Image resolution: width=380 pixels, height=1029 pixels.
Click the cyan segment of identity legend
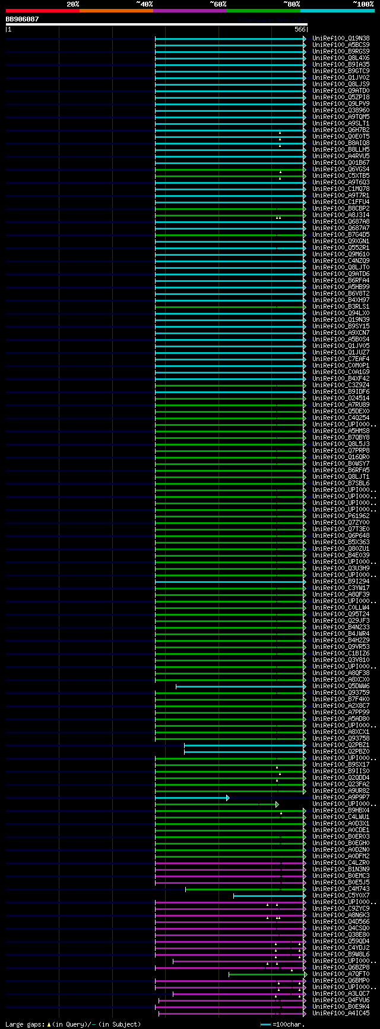coord(337,10)
